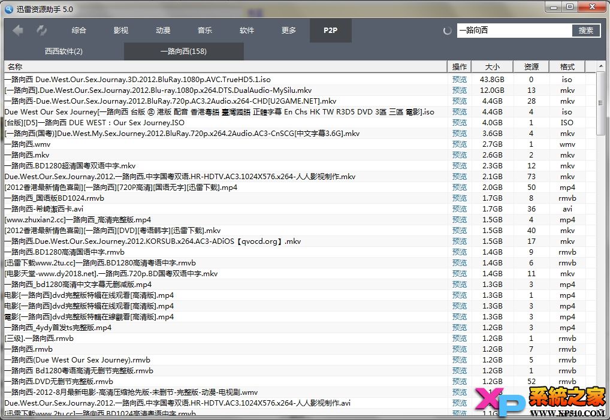Screen dimensions: 610x420
Task: Select the DualAudio-MySilu.mkv row
Action: [x=300, y=90]
